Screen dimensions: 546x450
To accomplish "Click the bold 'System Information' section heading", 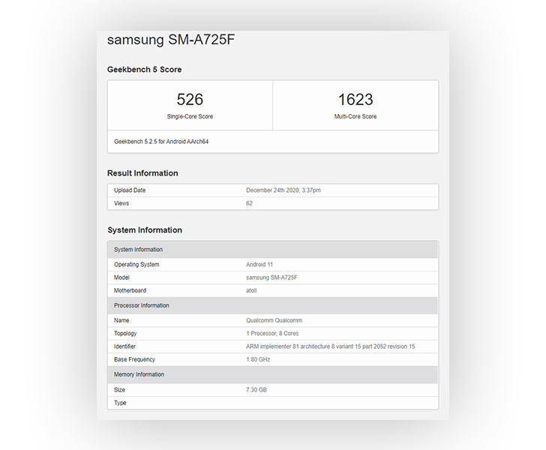I will [x=145, y=230].
